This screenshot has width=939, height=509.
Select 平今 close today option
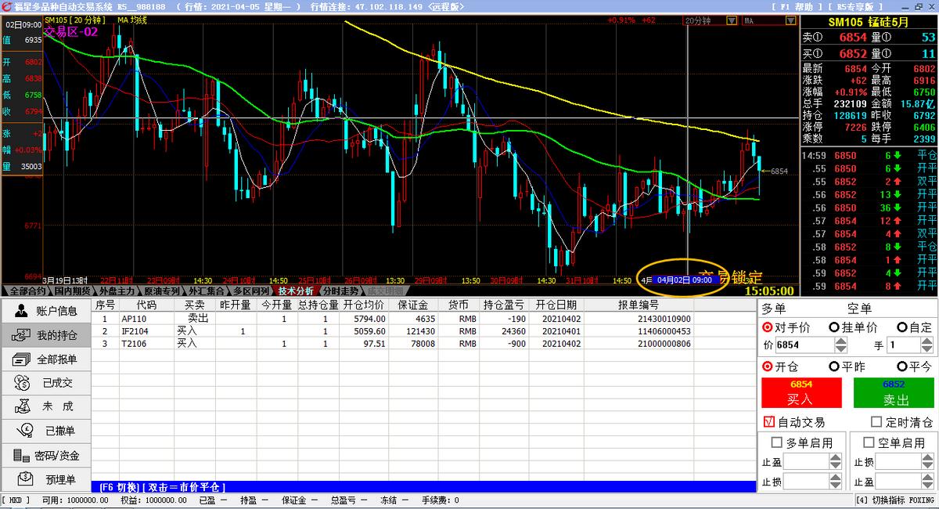point(914,366)
